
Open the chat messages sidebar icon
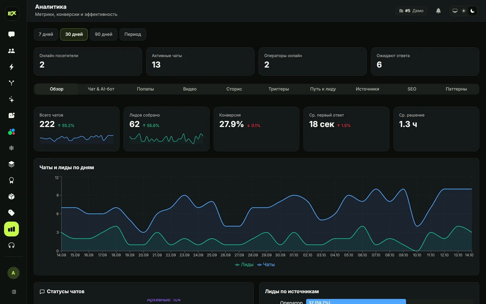coord(11,34)
